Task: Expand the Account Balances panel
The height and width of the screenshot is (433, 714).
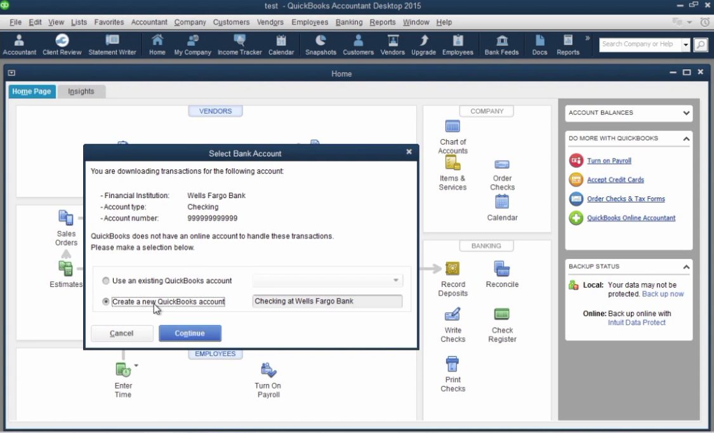Action: tap(686, 113)
